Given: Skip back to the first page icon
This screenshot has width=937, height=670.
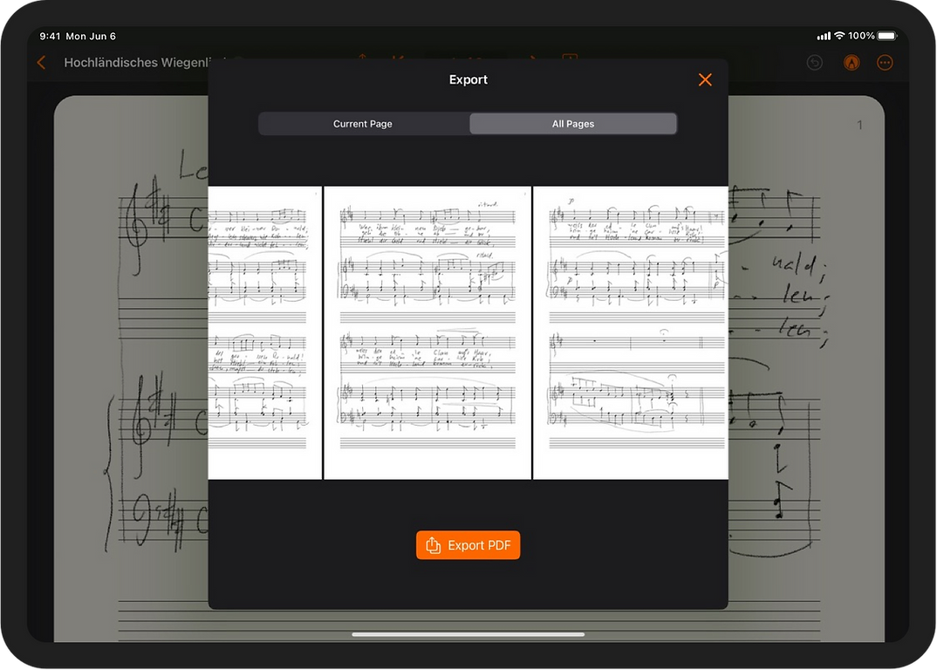Looking at the screenshot, I should 399,59.
